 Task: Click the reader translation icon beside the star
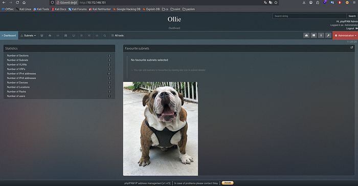click(x=271, y=3)
